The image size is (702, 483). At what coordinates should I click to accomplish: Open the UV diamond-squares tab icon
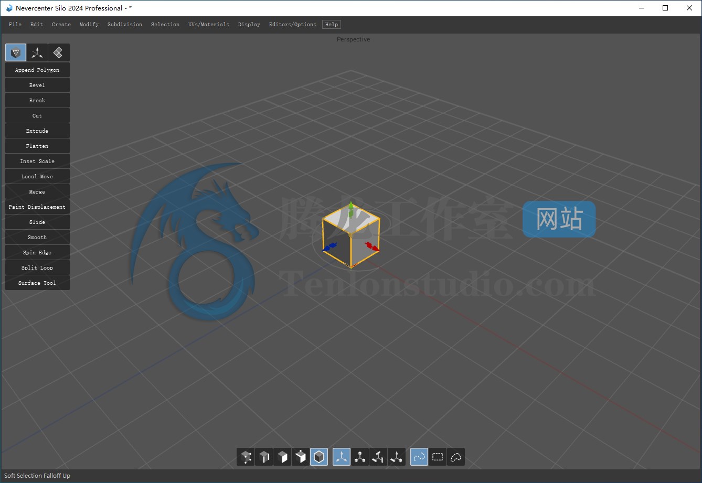coord(58,52)
